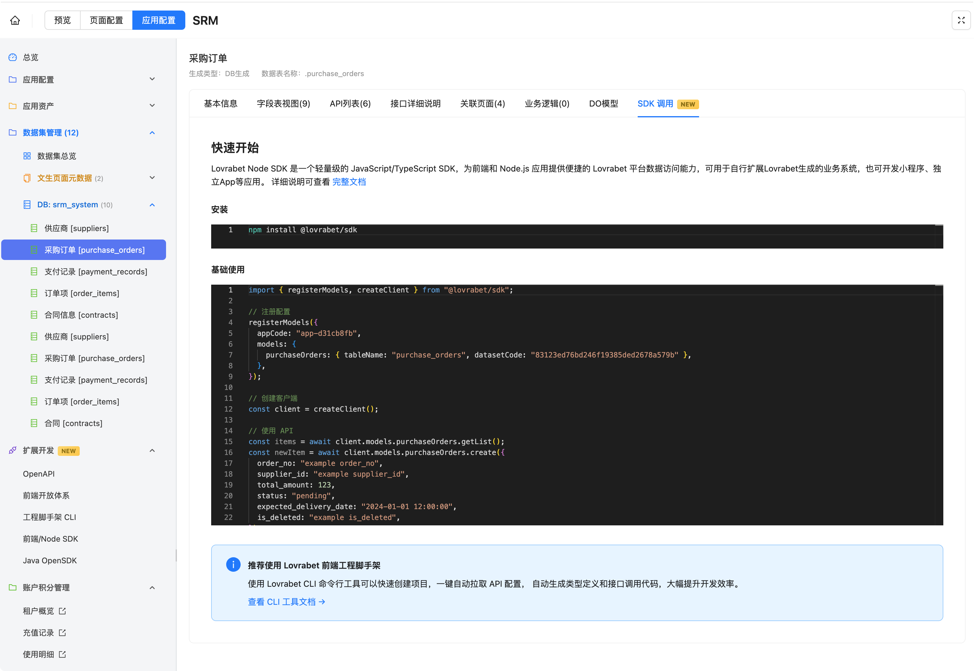Click external-link icon beside 使用明细

click(62, 654)
